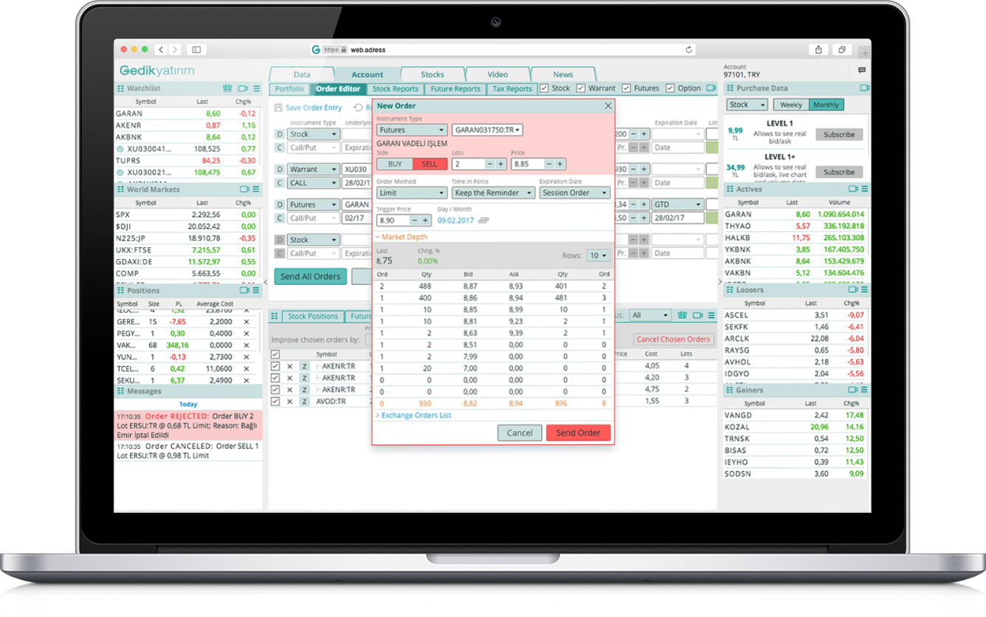Click the browser share icon
The height and width of the screenshot is (617, 986).
(x=818, y=49)
